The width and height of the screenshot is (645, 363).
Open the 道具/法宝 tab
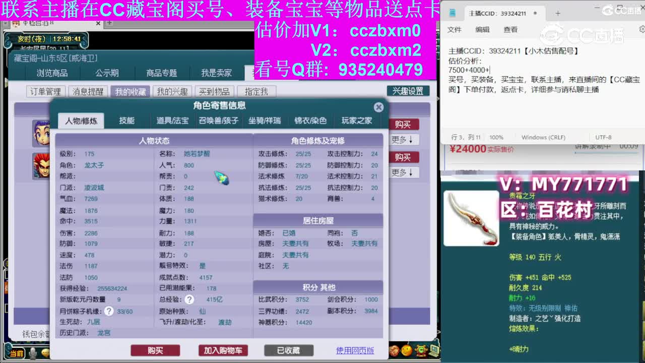point(172,121)
